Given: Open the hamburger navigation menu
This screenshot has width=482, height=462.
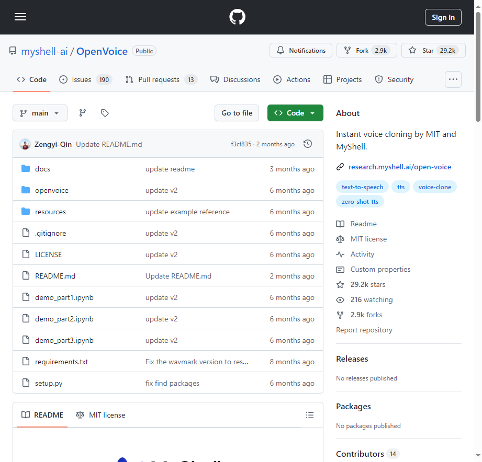Looking at the screenshot, I should [20, 17].
